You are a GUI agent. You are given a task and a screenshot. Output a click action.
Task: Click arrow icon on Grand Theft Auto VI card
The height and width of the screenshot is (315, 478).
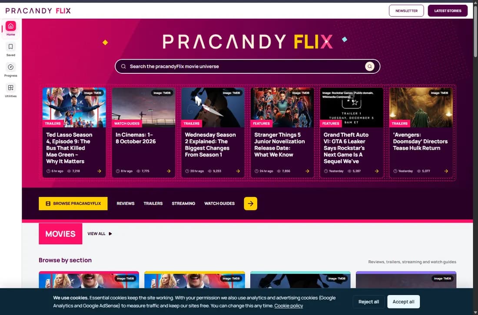point(377,171)
